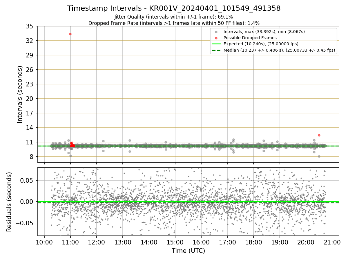
Task: Select the 'Dropped Frame Rate' 1.4% subtitle line
Action: (x=174, y=23)
